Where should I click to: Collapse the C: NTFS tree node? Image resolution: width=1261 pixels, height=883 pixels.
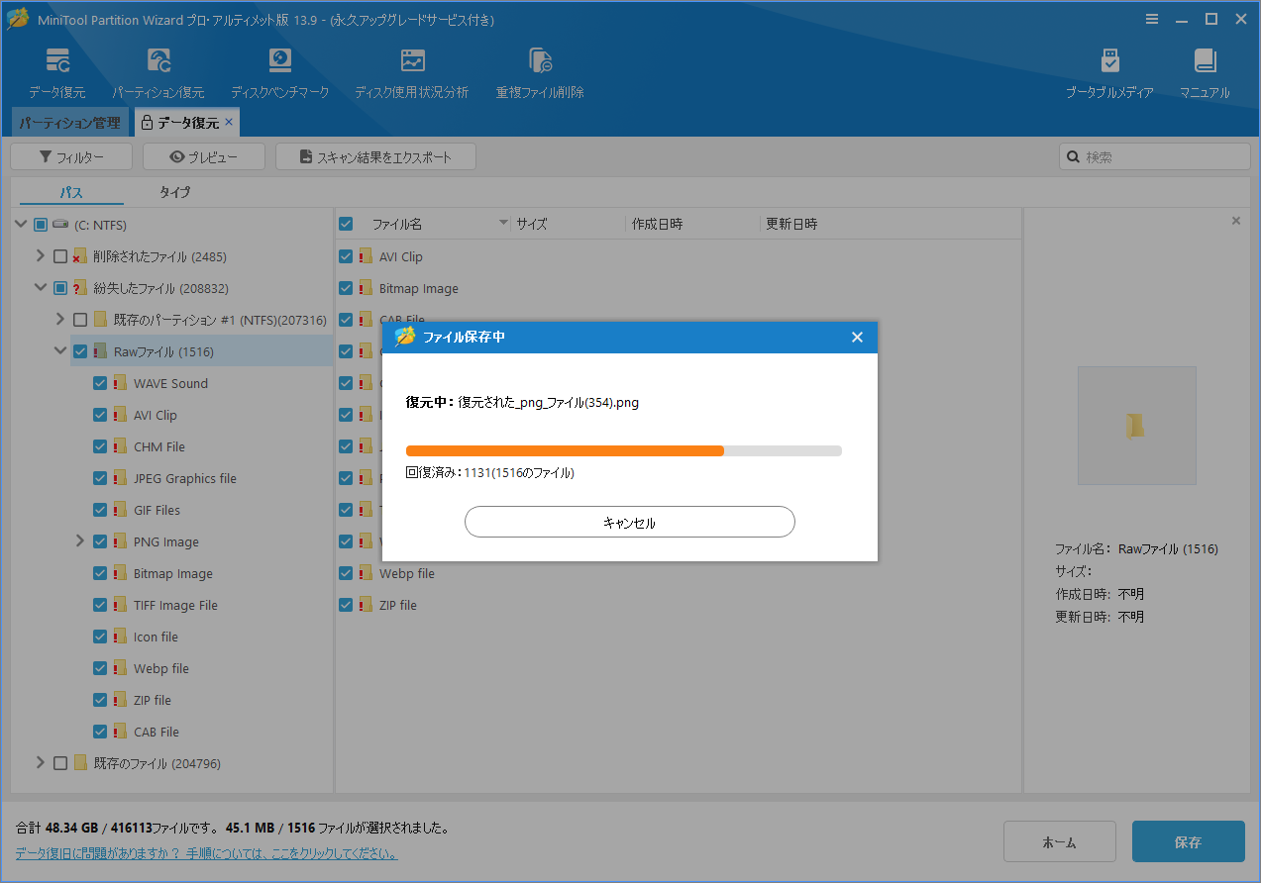[21, 225]
